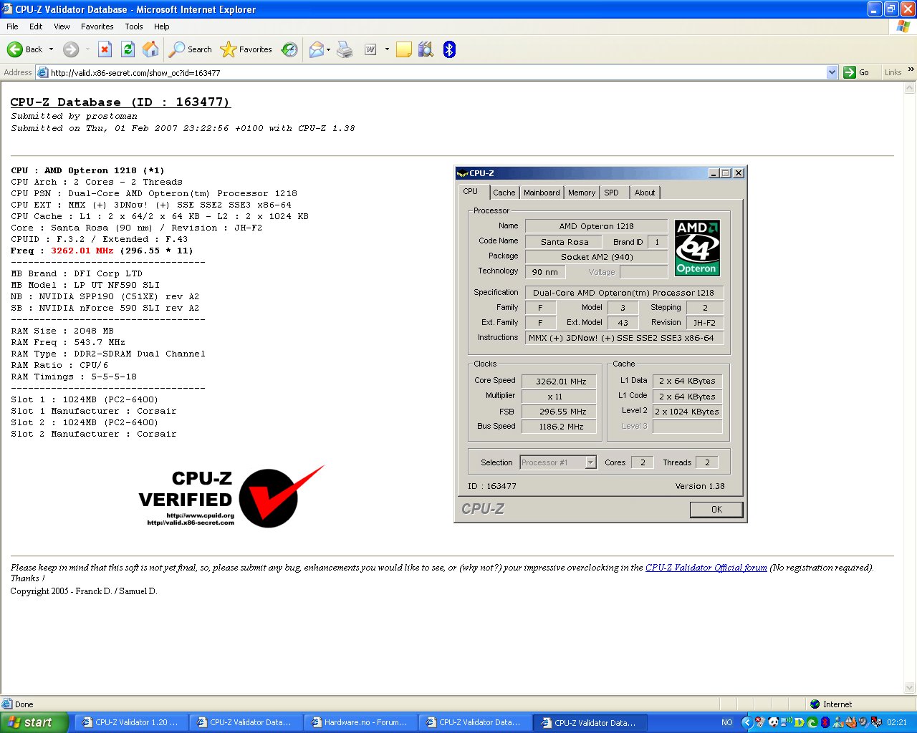Click the yellow-green D tray icon
The width and height of the screenshot is (917, 733).
click(800, 722)
